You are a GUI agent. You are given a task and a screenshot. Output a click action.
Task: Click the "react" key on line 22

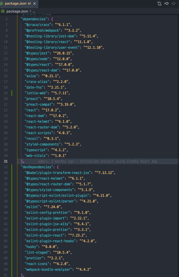click(31, 110)
